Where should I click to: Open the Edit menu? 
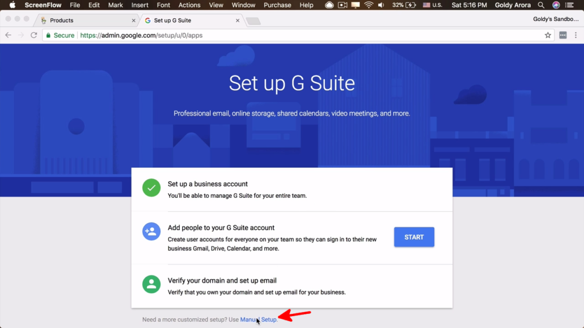94,5
